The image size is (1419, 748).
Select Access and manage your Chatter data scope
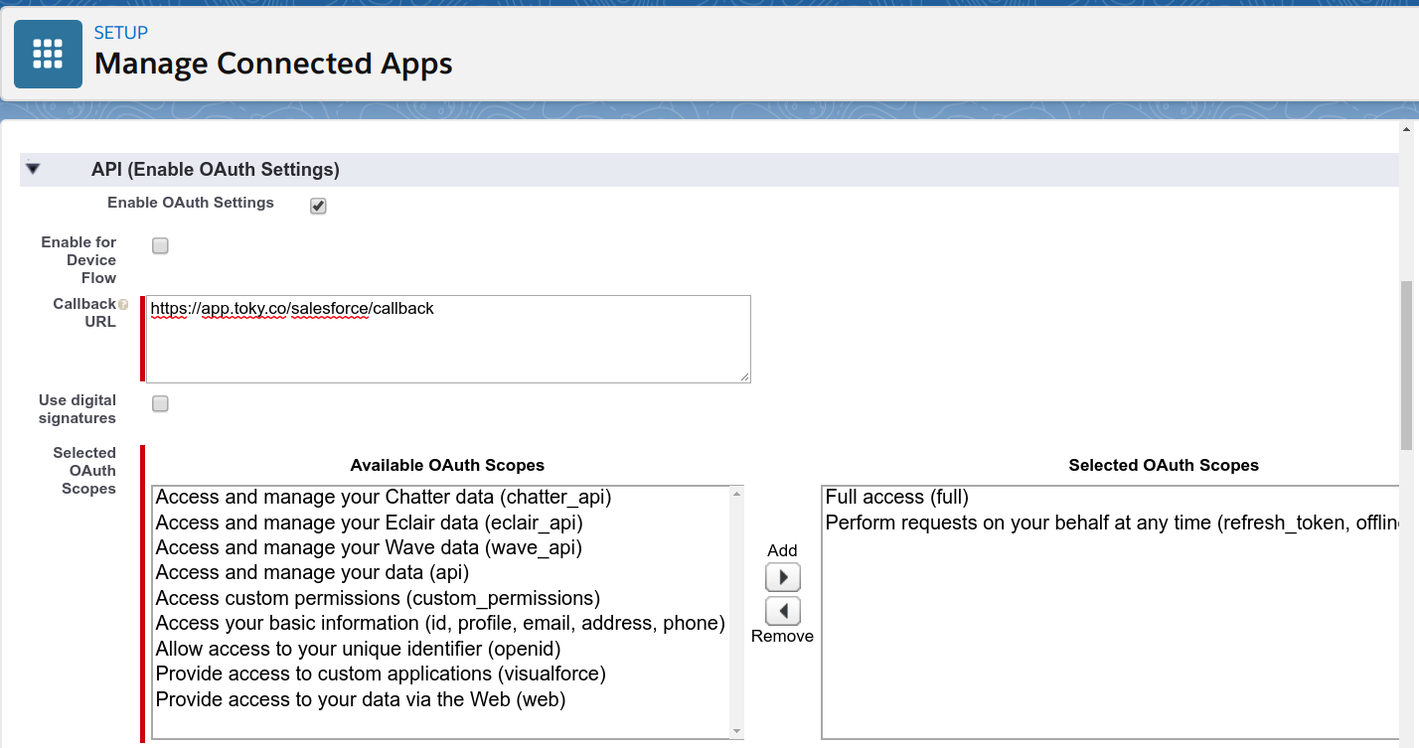tap(383, 497)
